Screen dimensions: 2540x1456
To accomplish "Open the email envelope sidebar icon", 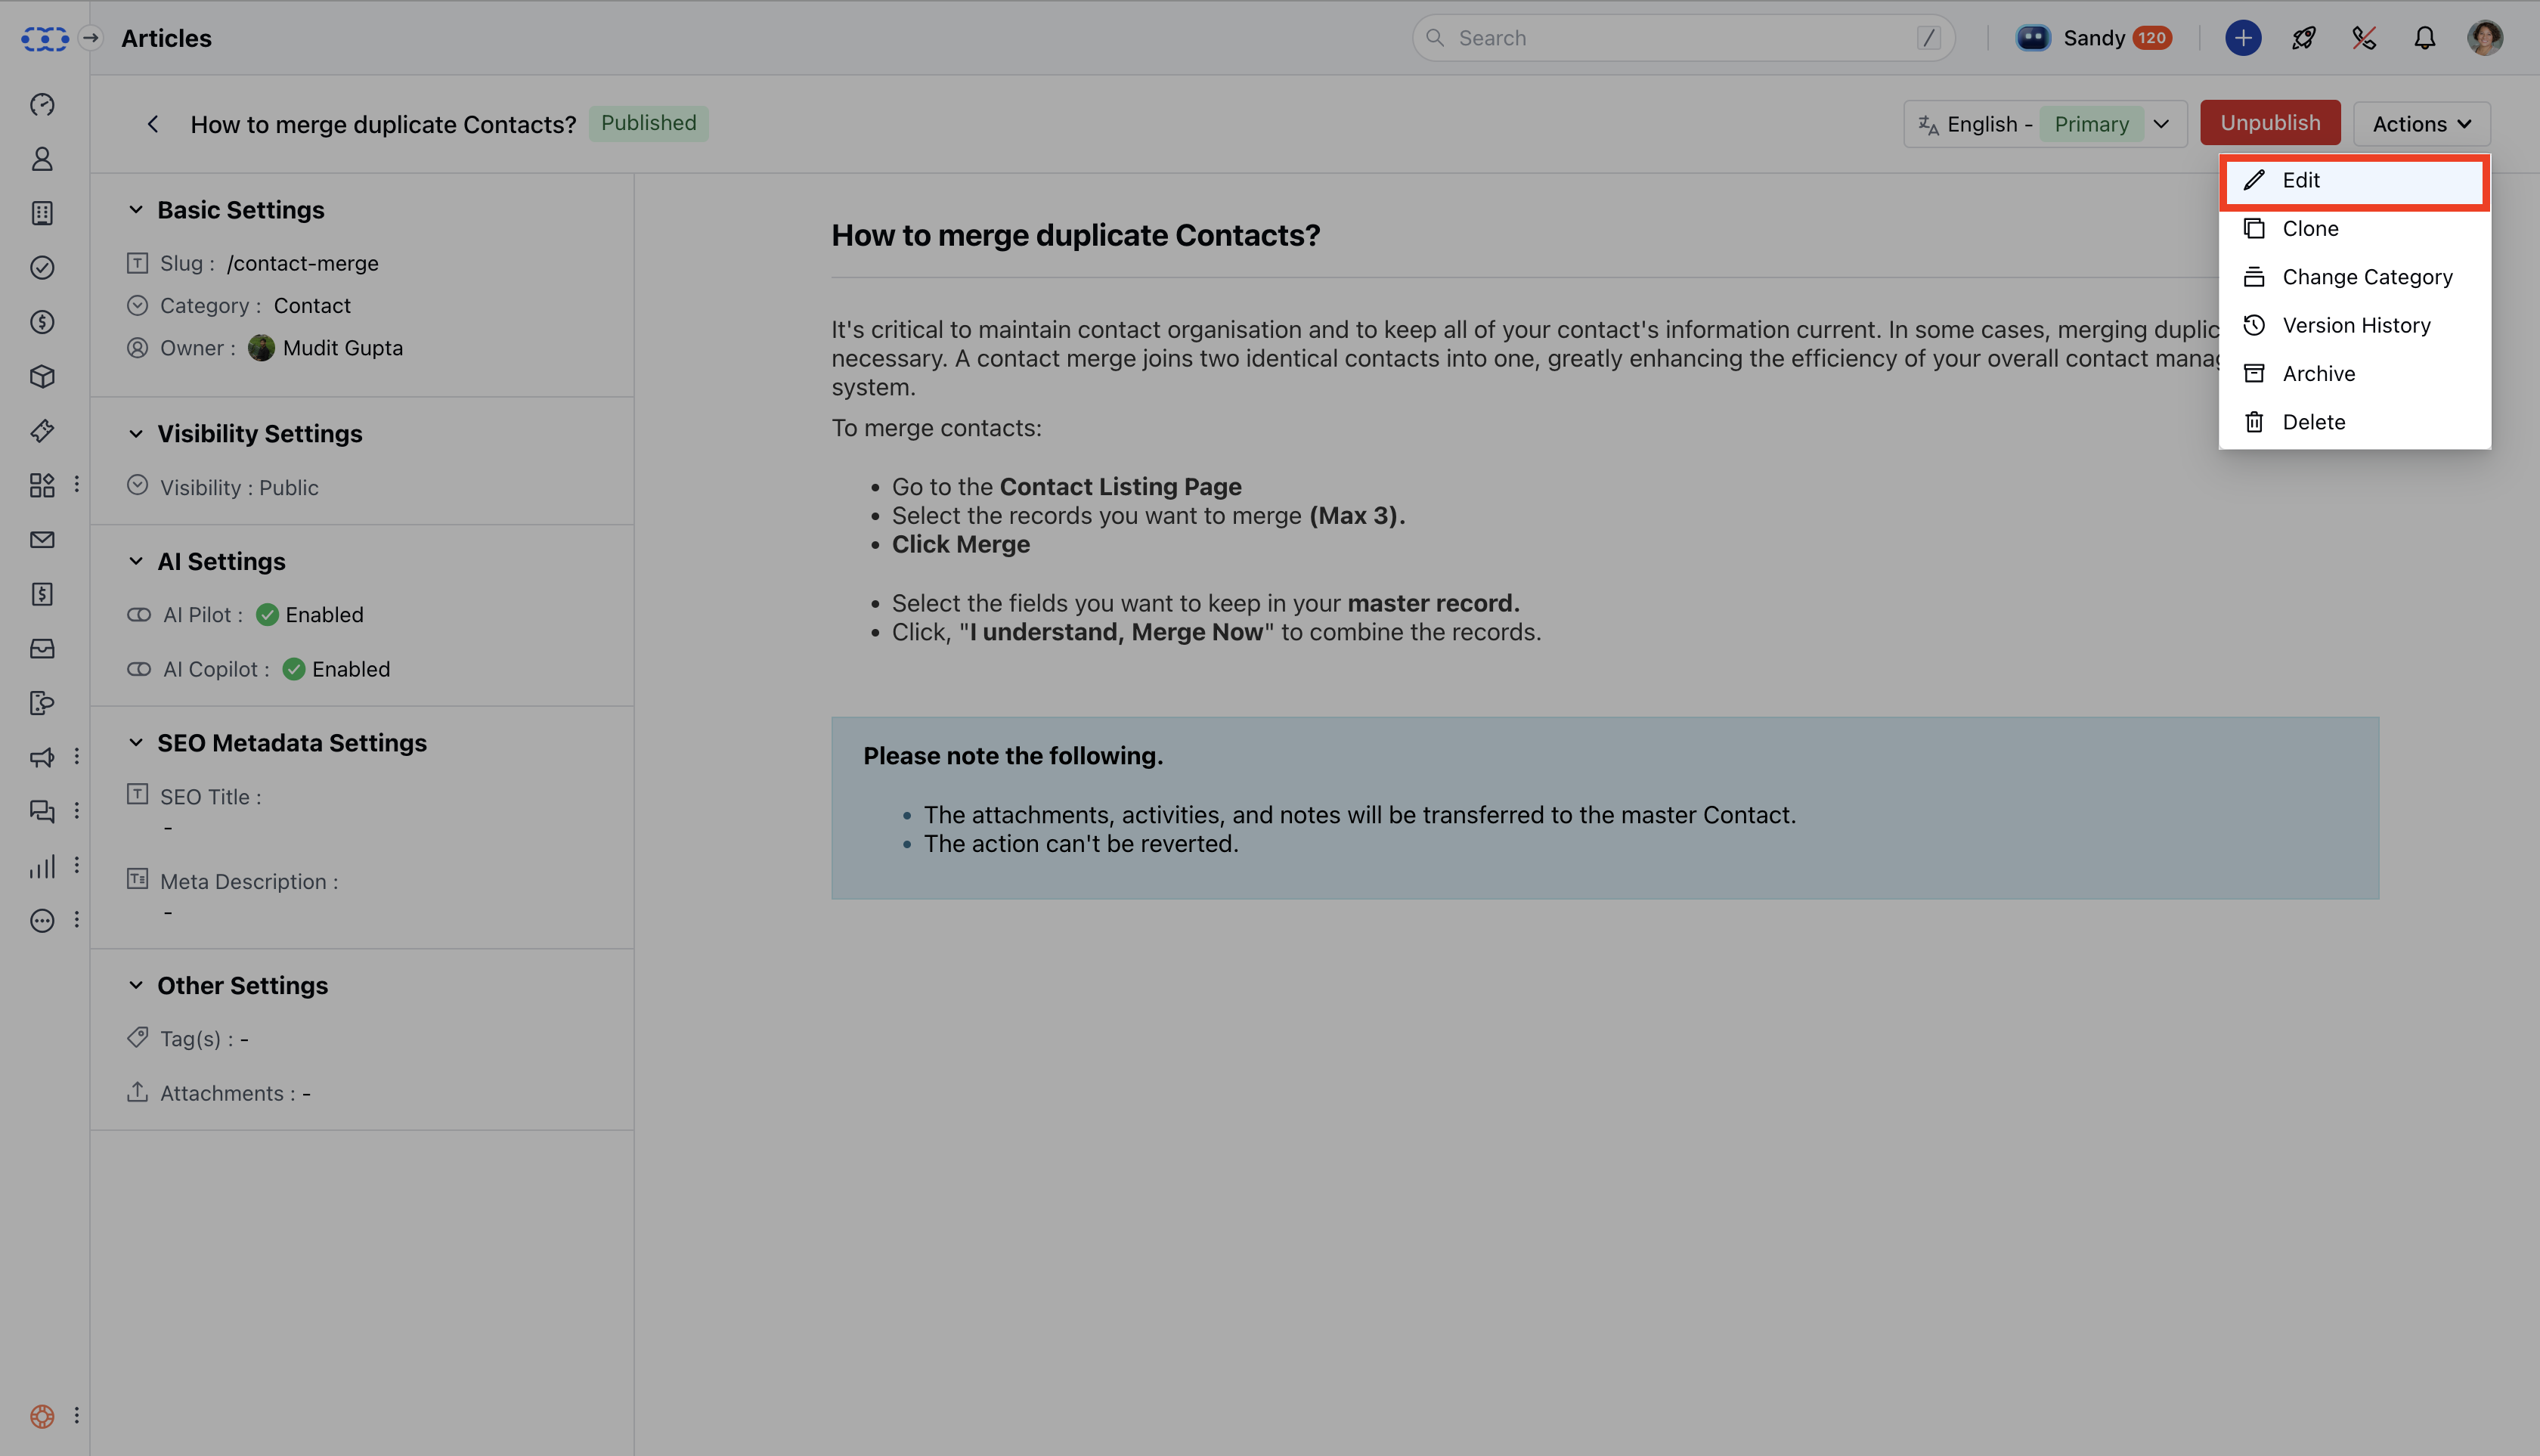I will (42, 540).
